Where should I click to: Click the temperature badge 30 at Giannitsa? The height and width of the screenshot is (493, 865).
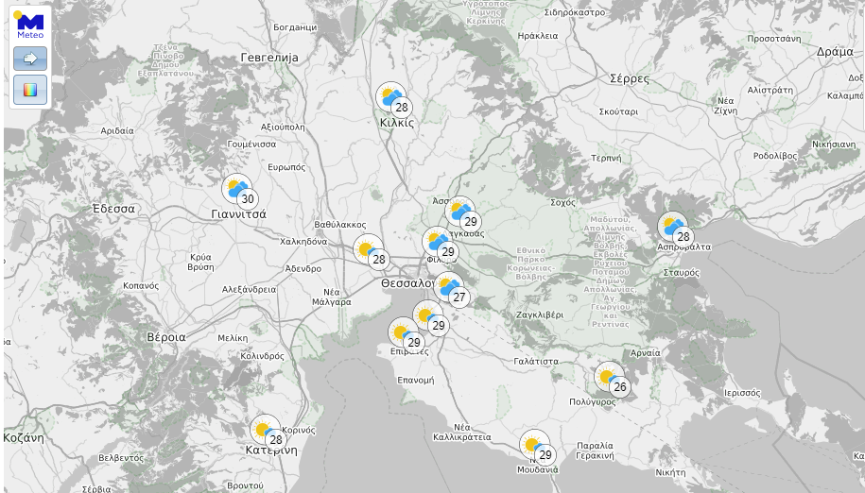pos(248,199)
